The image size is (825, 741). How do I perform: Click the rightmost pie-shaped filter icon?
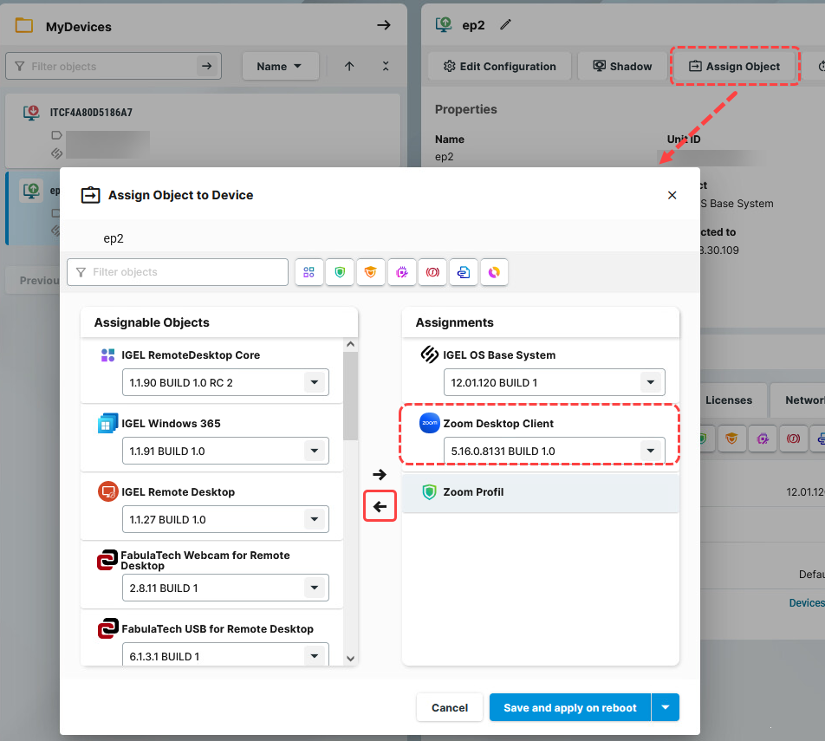[494, 272]
